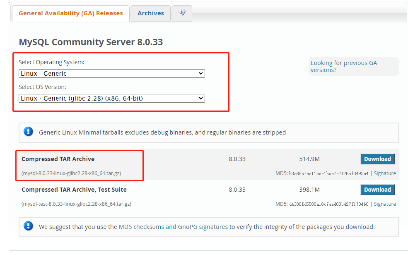408x255 pixels.
Task: Click the Compressed TAR Archive title text
Action: click(x=58, y=159)
